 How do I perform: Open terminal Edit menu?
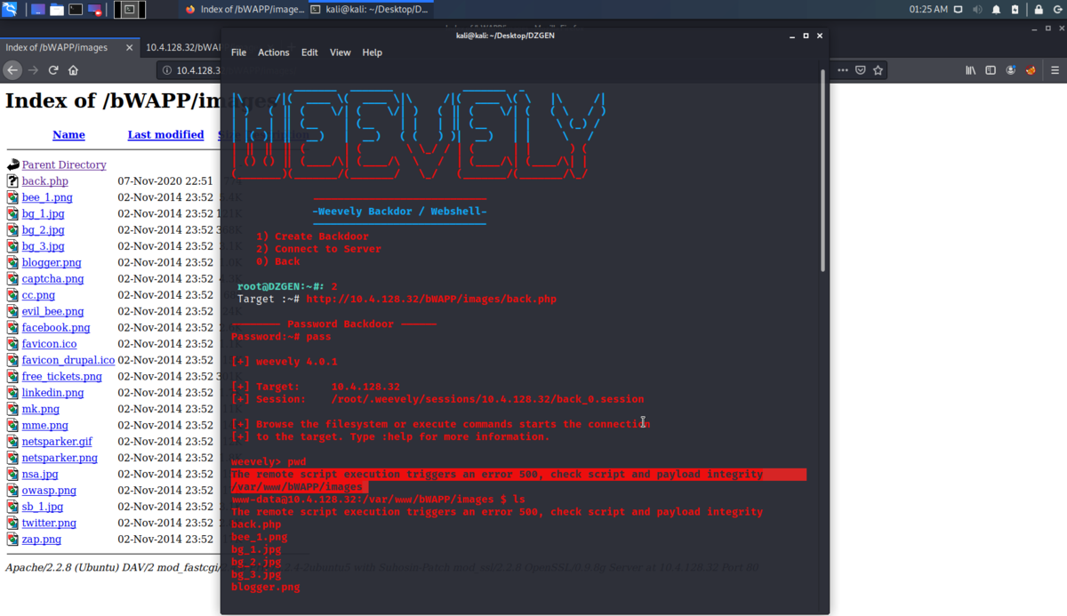(309, 52)
